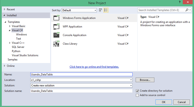The image size is (194, 107).
Task: Select the Console Application template icon
Action: click(56, 35)
